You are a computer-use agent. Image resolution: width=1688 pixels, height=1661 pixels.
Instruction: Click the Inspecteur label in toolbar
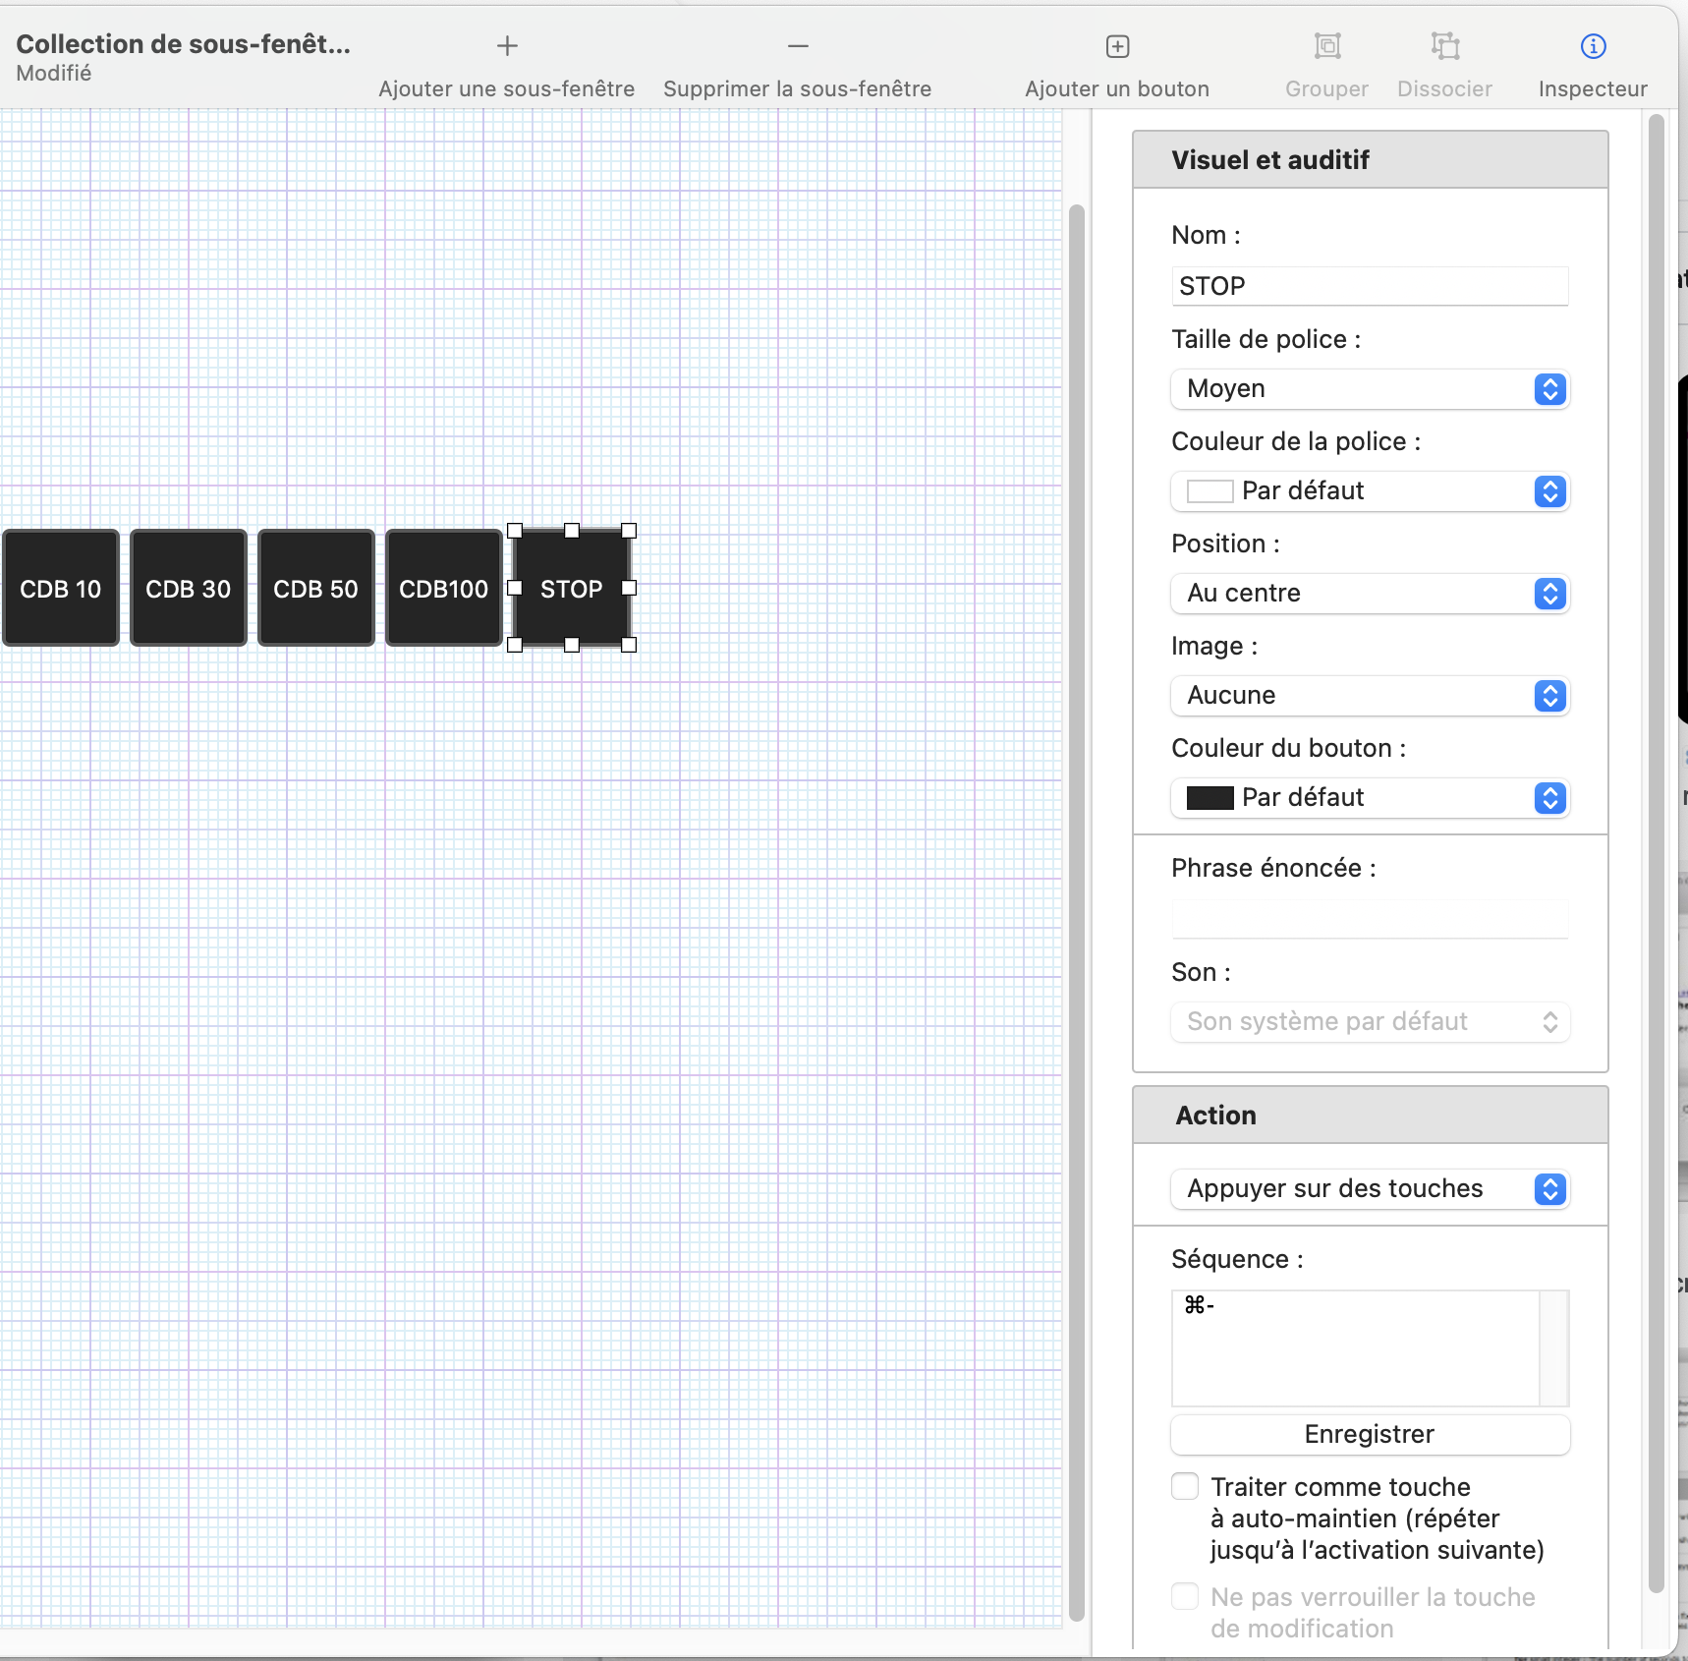[x=1593, y=88]
